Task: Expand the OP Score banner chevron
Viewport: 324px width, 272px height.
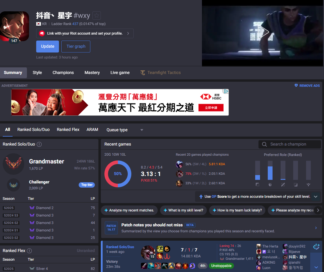Action: pos(316,197)
